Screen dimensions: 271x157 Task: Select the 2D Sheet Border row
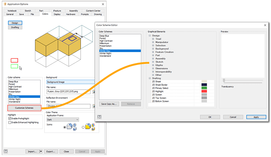(181, 85)
